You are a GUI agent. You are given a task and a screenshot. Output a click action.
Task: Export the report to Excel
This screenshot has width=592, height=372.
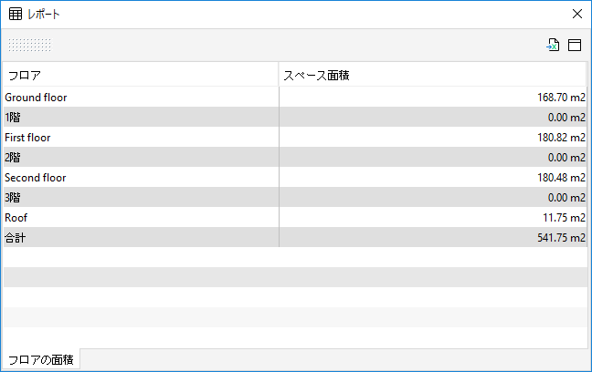(553, 45)
